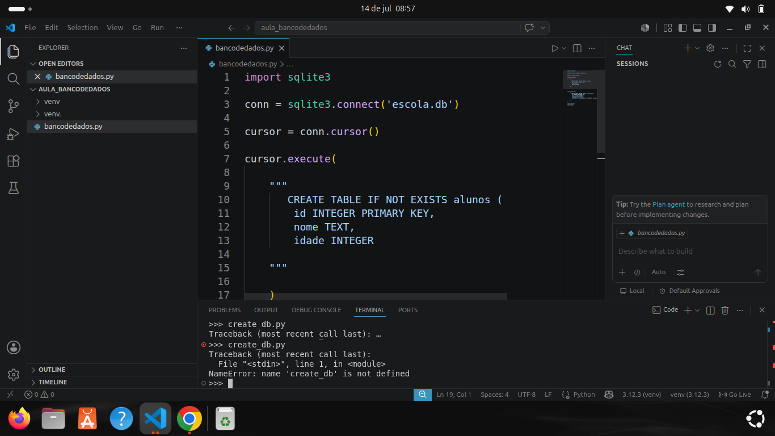Image resolution: width=775 pixels, height=436 pixels.
Task: Toggle the primary side bar layout button
Action: pyautogui.click(x=683, y=27)
